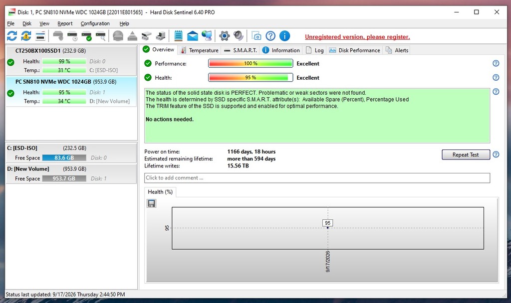
Task: Switch to the Temperature tab
Action: click(x=200, y=50)
